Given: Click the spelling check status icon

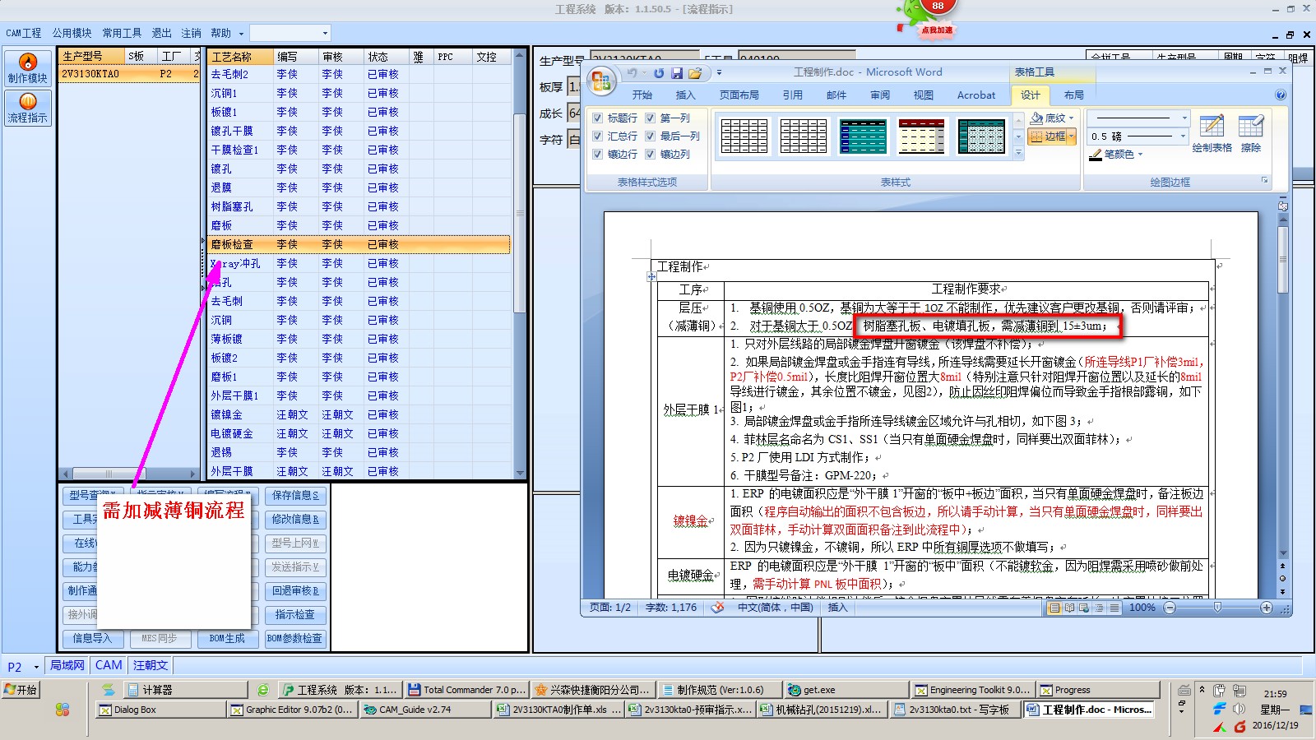Looking at the screenshot, I should pos(717,608).
